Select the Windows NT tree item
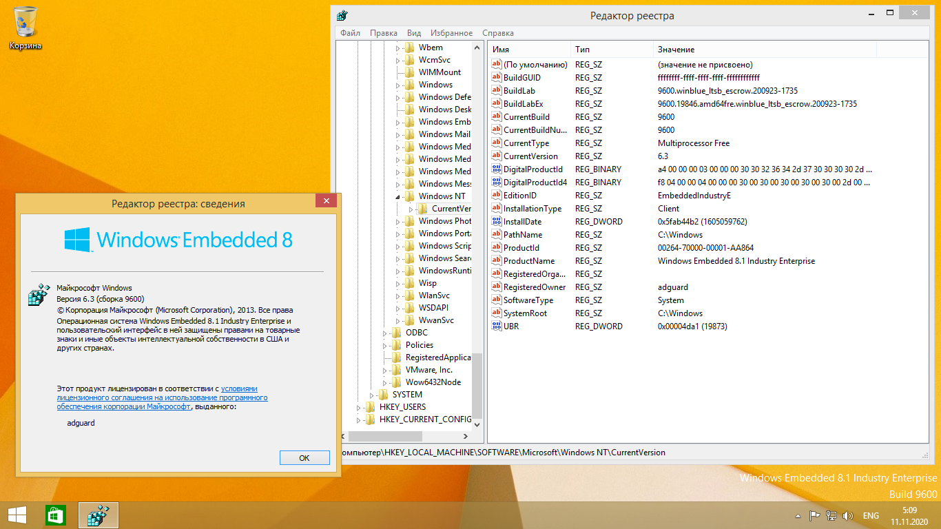This screenshot has width=941, height=529. point(442,196)
